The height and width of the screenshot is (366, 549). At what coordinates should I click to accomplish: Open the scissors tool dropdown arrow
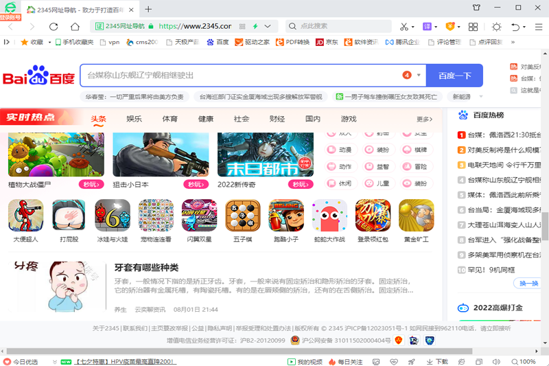(413, 27)
